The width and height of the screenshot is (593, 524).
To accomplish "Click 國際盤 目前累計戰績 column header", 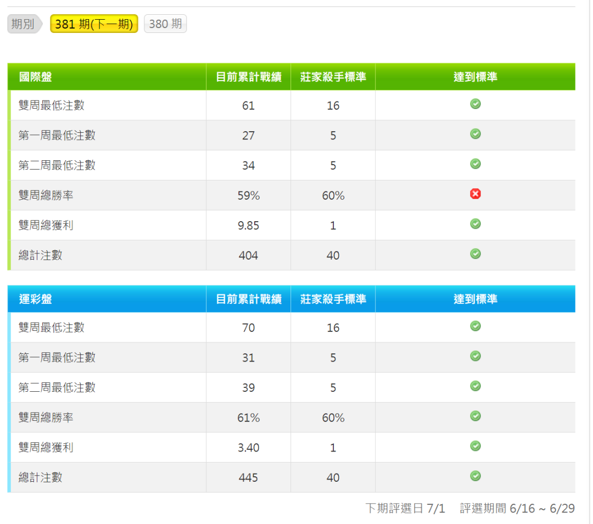I will pyautogui.click(x=248, y=77).
